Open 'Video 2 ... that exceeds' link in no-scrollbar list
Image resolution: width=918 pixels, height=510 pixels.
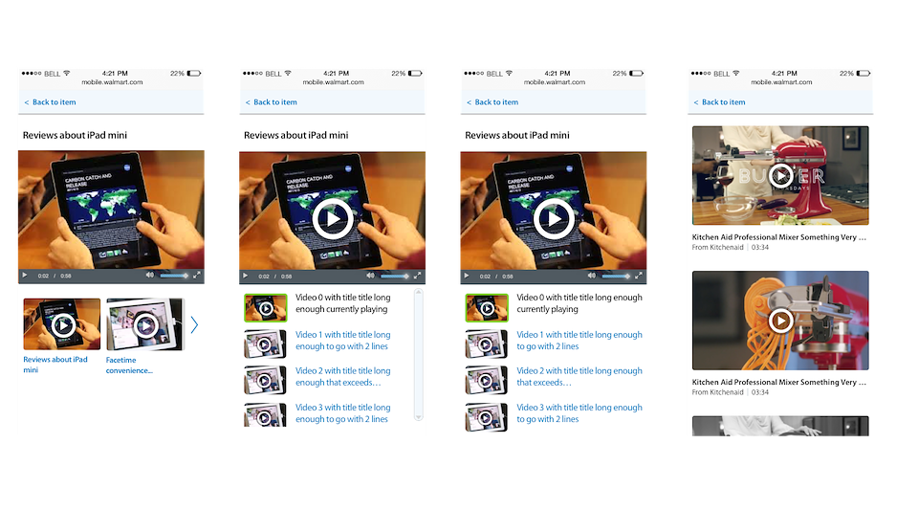(579, 376)
